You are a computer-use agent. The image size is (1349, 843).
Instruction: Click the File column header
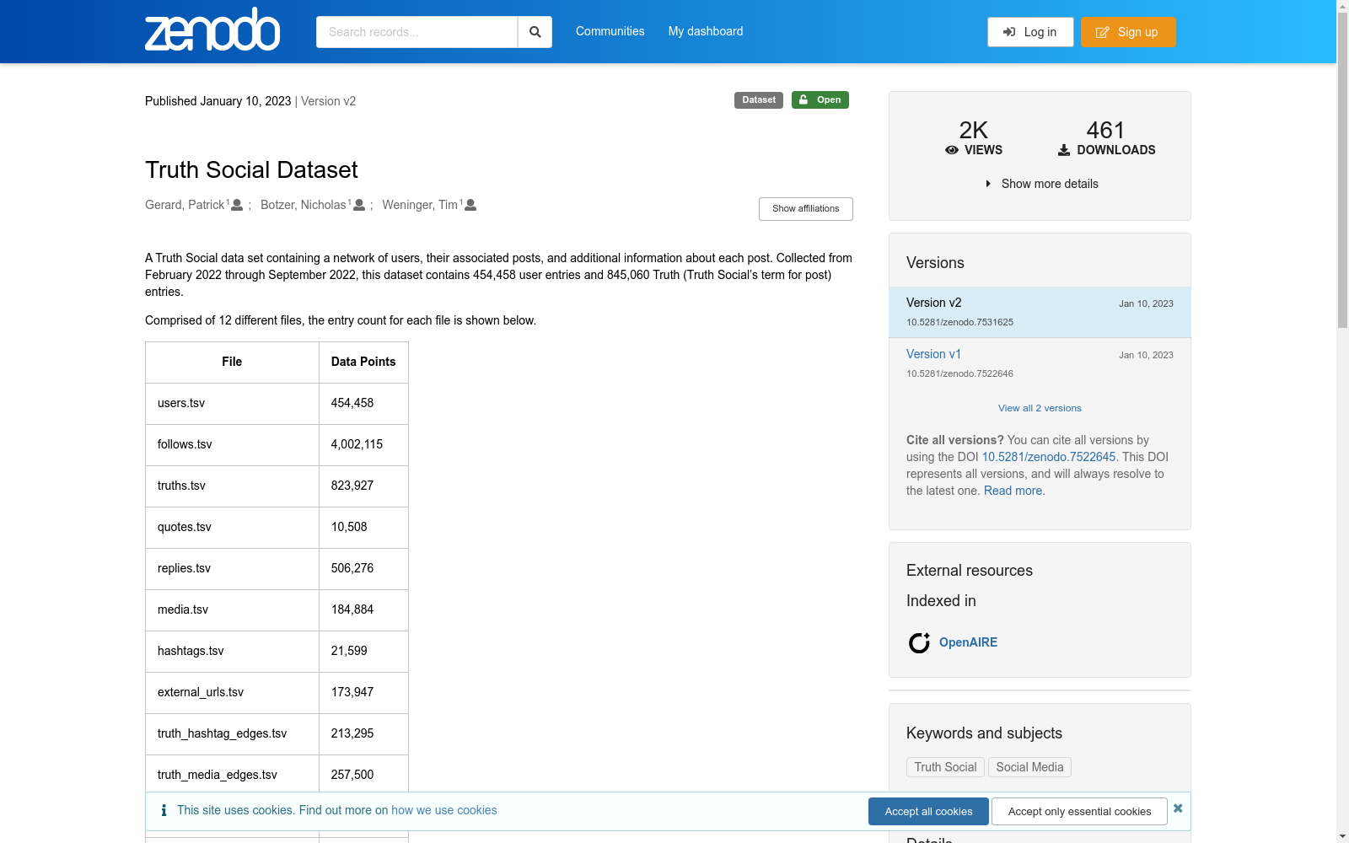[x=232, y=362]
